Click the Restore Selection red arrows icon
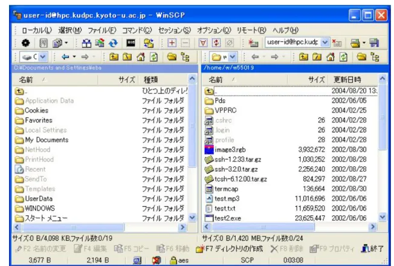This screenshot has width=394, height=266. (216, 43)
